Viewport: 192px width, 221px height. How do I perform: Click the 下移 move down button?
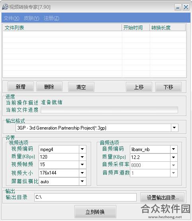(x=168, y=87)
